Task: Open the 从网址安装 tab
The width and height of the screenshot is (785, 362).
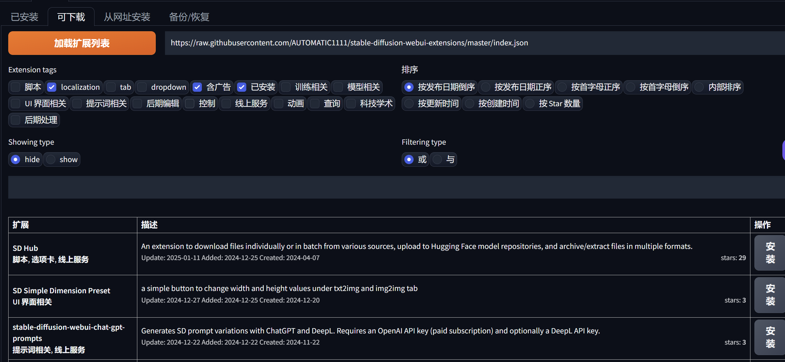Action: click(127, 16)
